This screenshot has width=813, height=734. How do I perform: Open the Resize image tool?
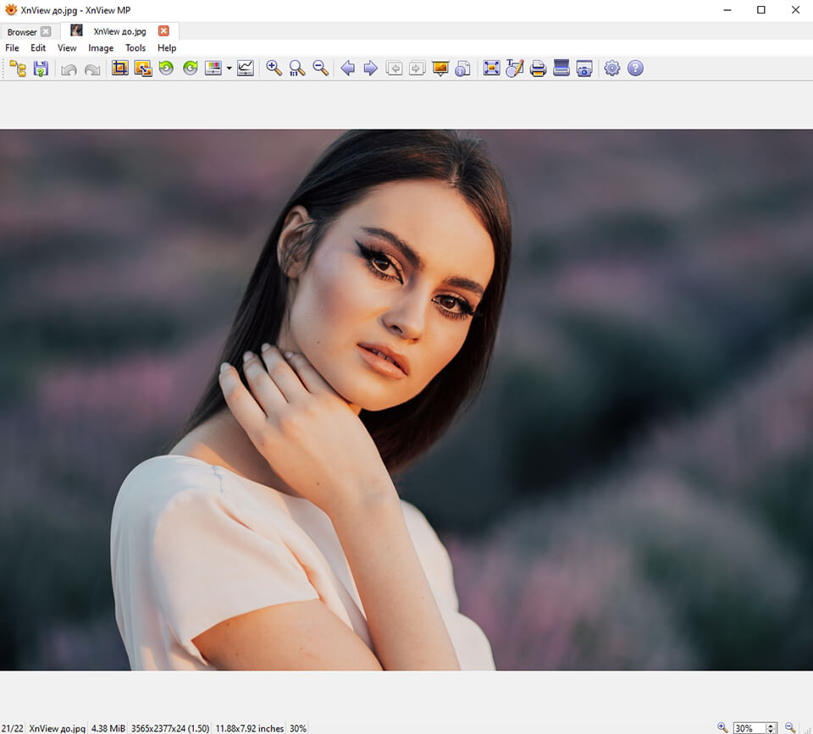click(142, 69)
